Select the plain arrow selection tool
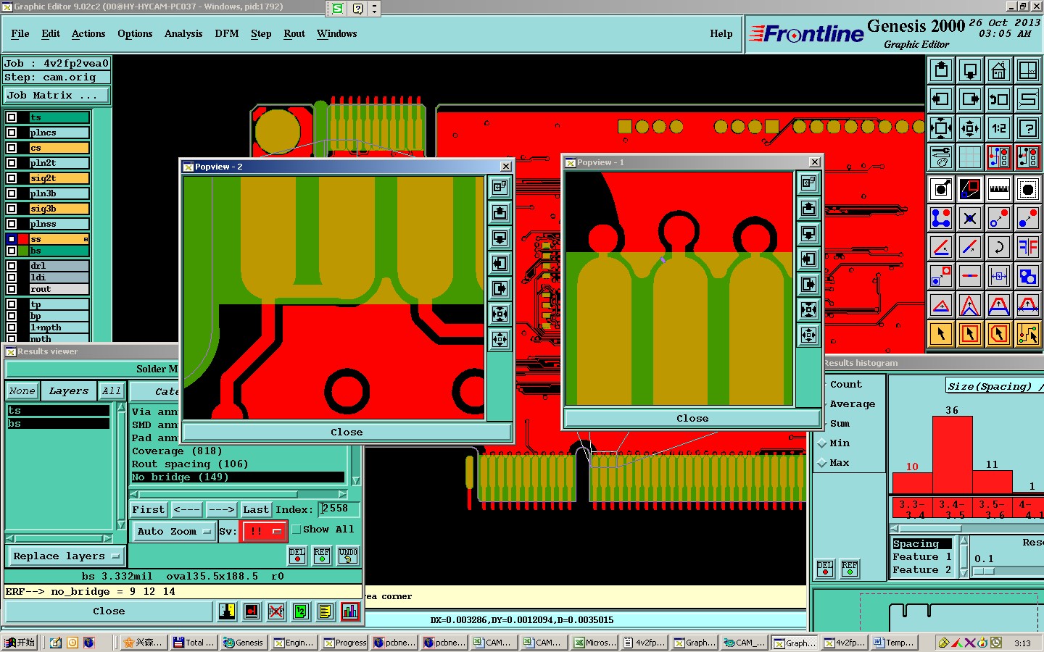Screen dimensions: 1044x652 [x=941, y=334]
